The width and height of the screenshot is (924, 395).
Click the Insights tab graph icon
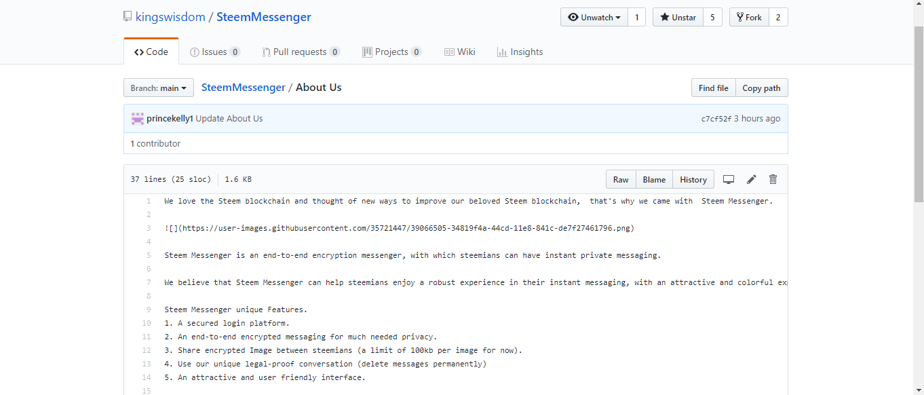click(x=502, y=52)
